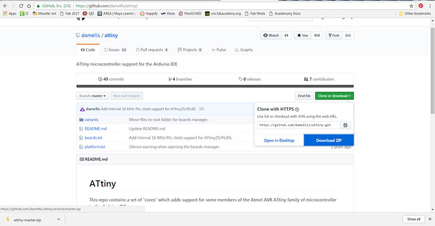Choose Open in Desktop

[x=279, y=141]
